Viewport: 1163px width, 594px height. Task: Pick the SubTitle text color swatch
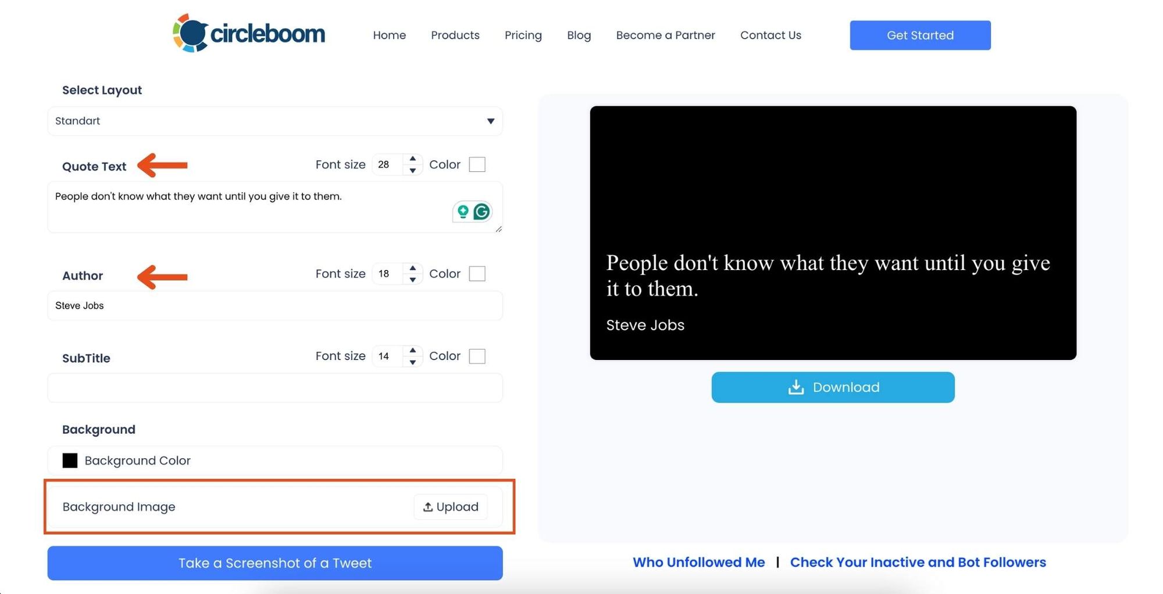tap(477, 356)
